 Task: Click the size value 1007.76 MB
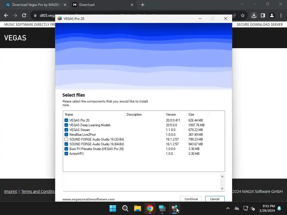tap(196, 125)
